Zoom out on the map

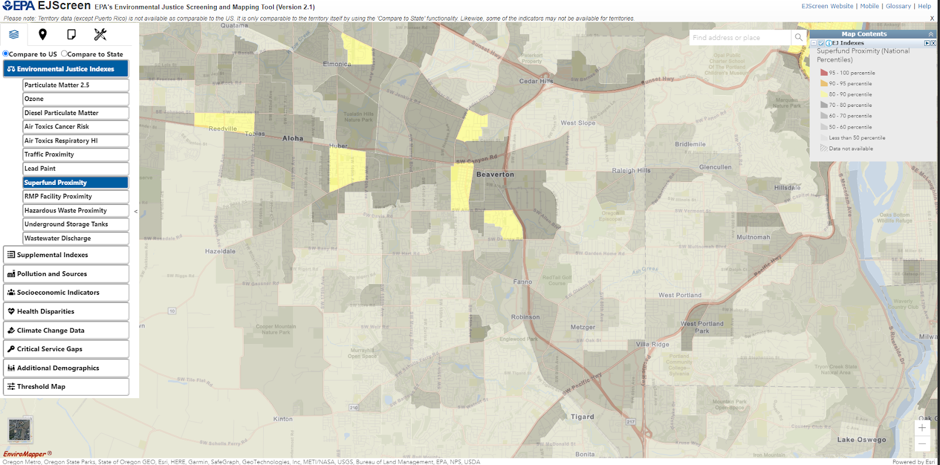[x=922, y=443]
